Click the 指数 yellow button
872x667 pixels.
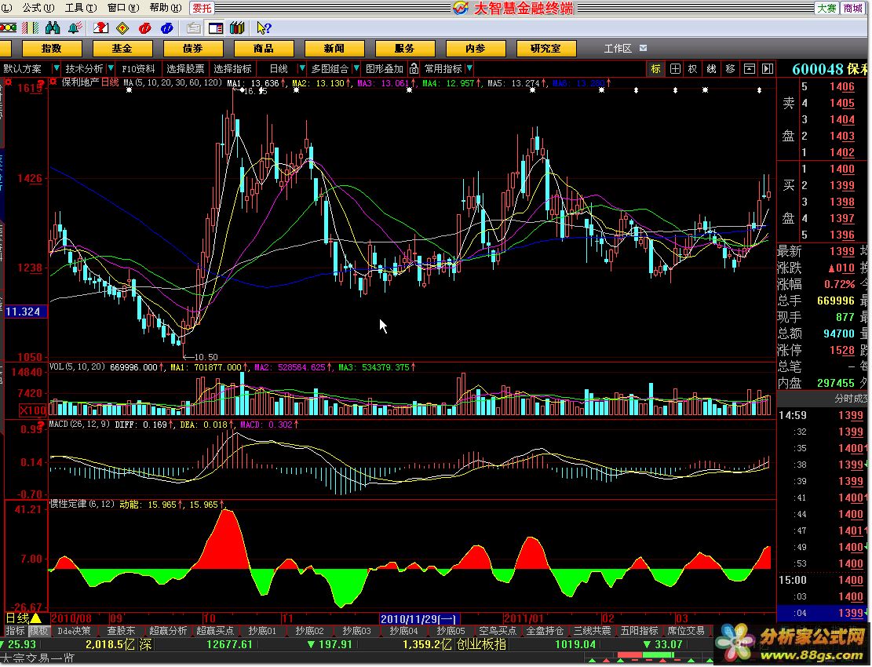point(52,49)
